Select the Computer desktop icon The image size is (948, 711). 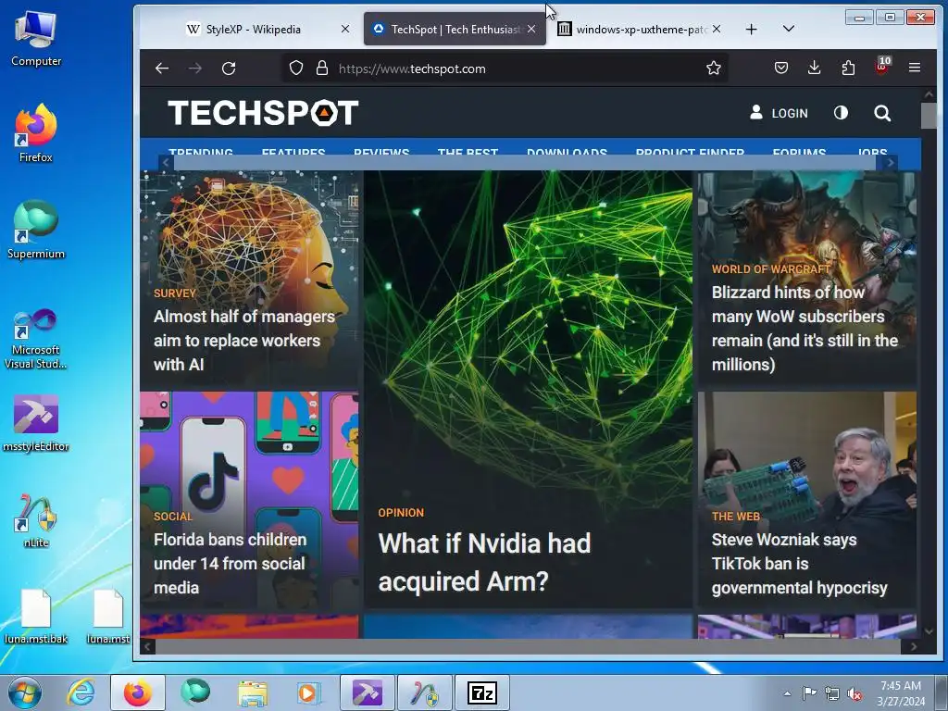point(36,39)
